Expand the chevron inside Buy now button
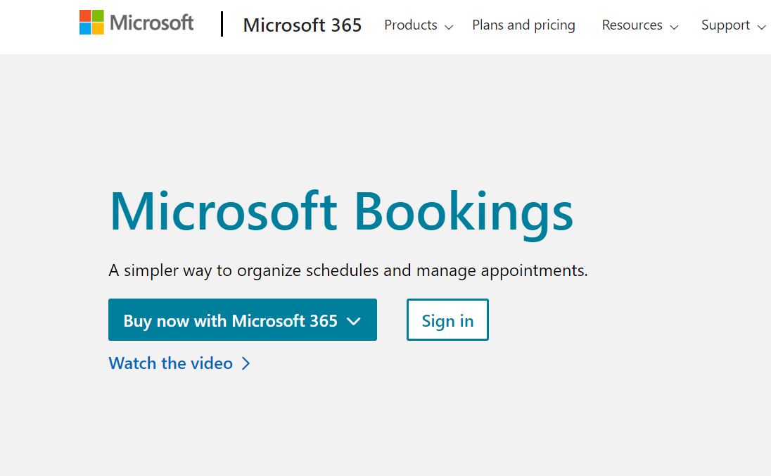 point(354,321)
